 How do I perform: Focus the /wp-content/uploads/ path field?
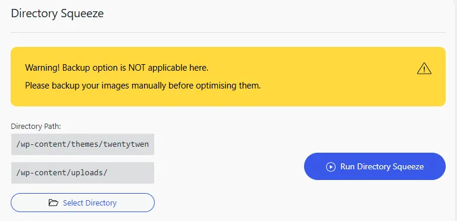pyautogui.click(x=83, y=173)
